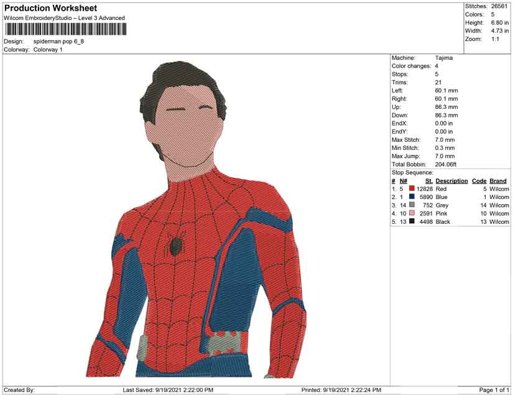Click the 'N#' column header
This screenshot has width=513, height=395.
coord(404,181)
